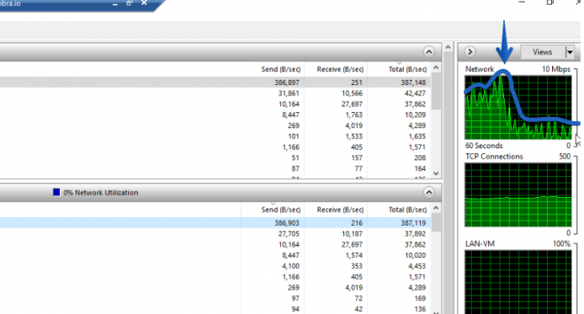Click the send value 1,166 in the lower table
Viewport: 584px width, 314px height.
pos(290,277)
